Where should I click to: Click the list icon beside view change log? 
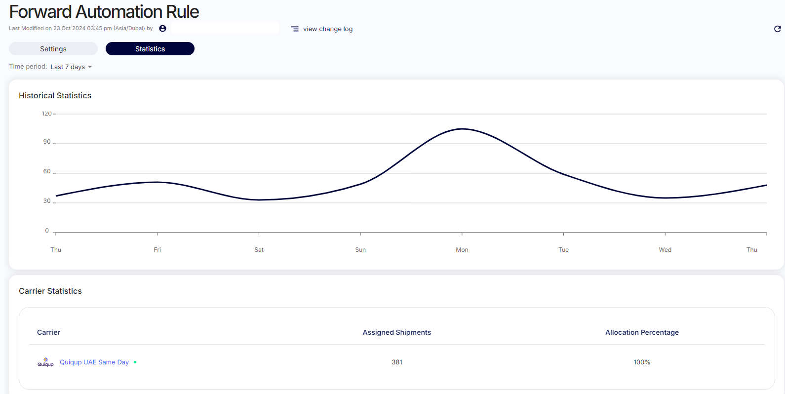(295, 29)
